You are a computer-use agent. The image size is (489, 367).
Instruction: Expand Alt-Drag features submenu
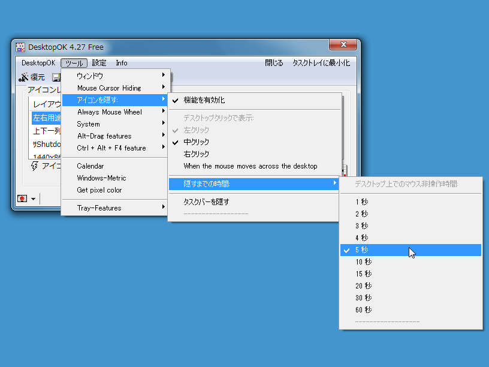coord(115,136)
